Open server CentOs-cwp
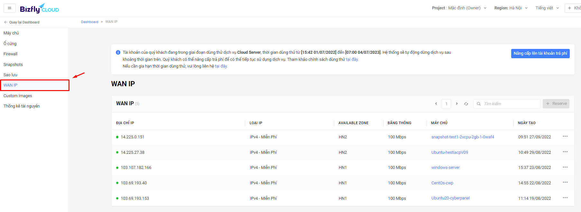The width and height of the screenshot is (581, 212). pyautogui.click(x=442, y=183)
